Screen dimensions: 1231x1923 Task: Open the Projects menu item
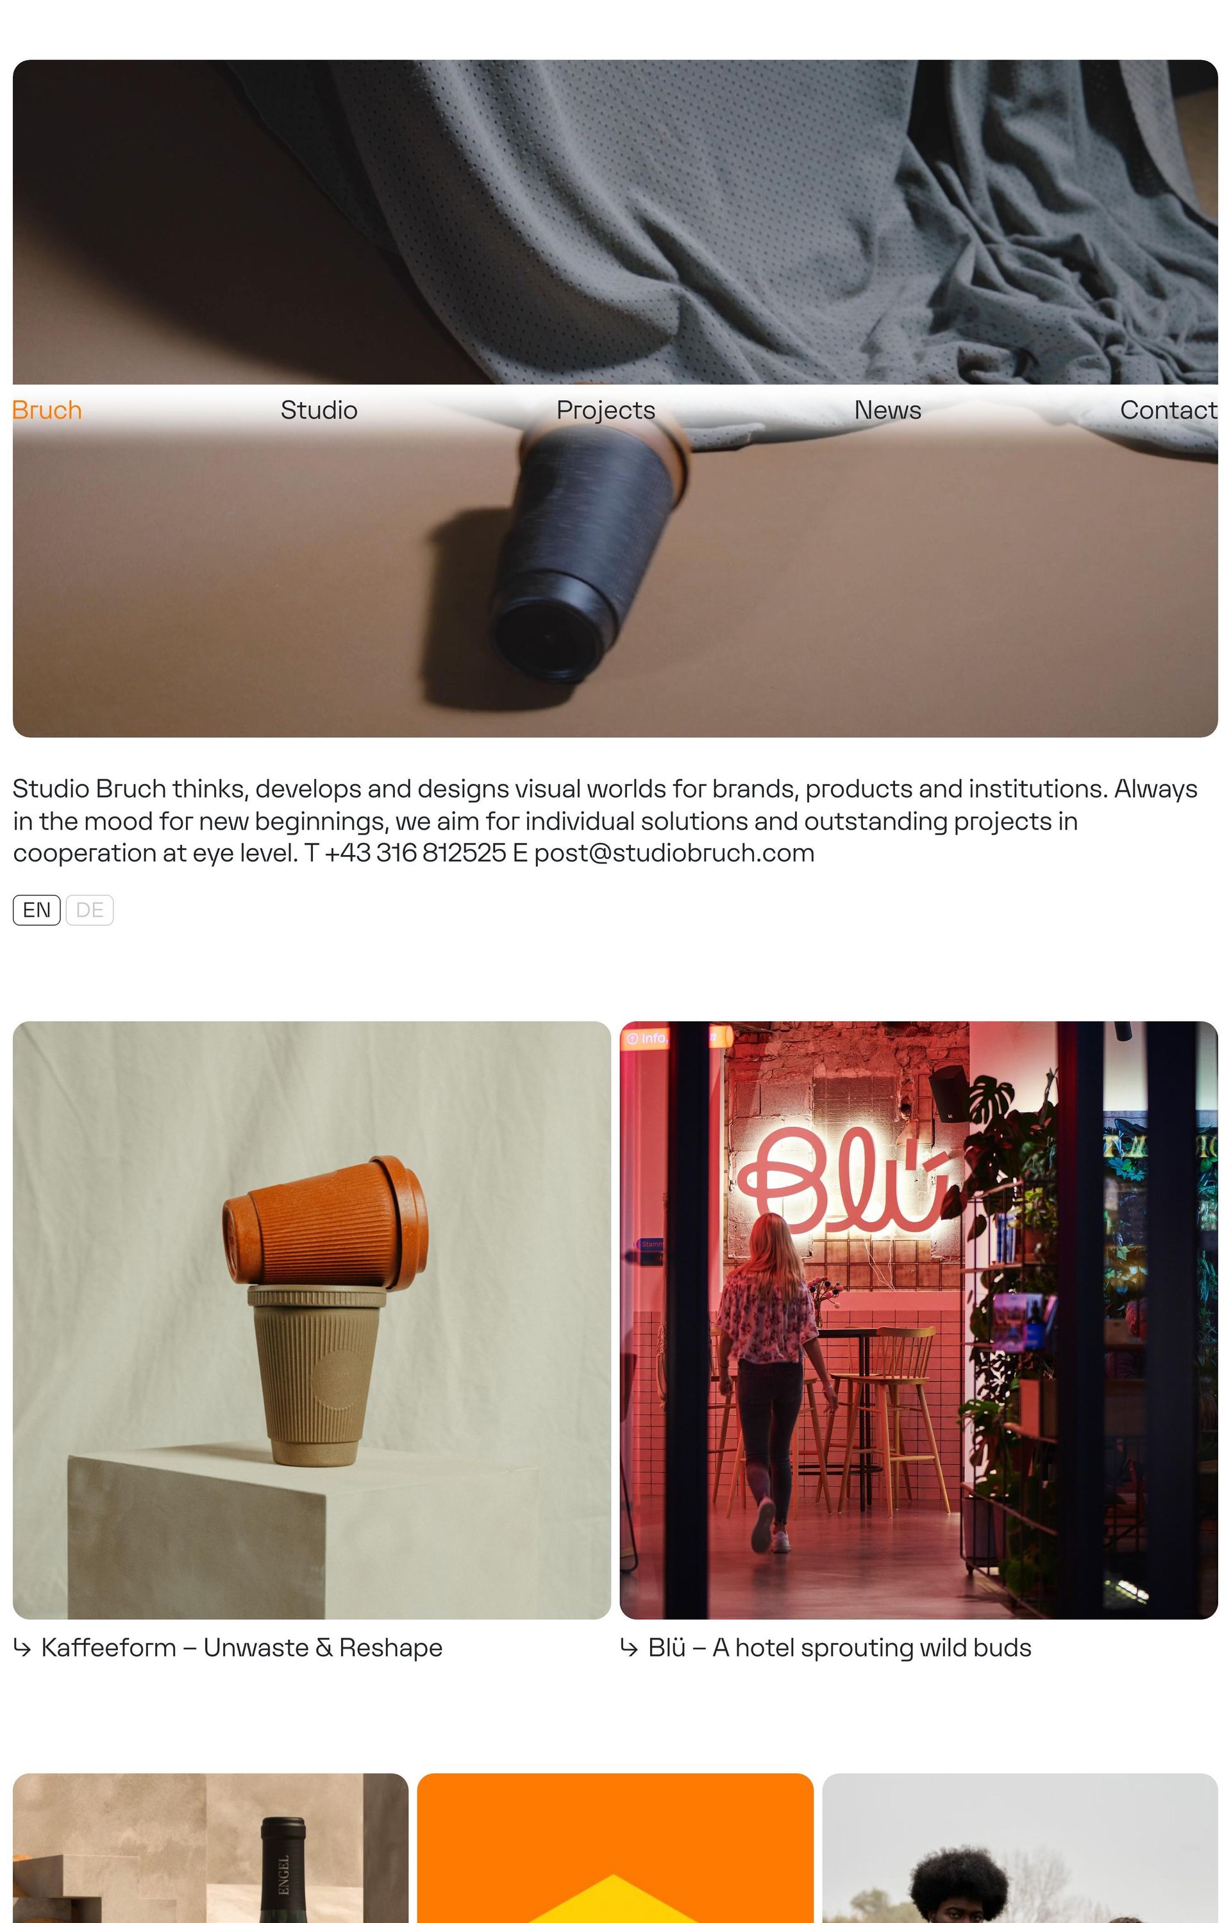606,410
